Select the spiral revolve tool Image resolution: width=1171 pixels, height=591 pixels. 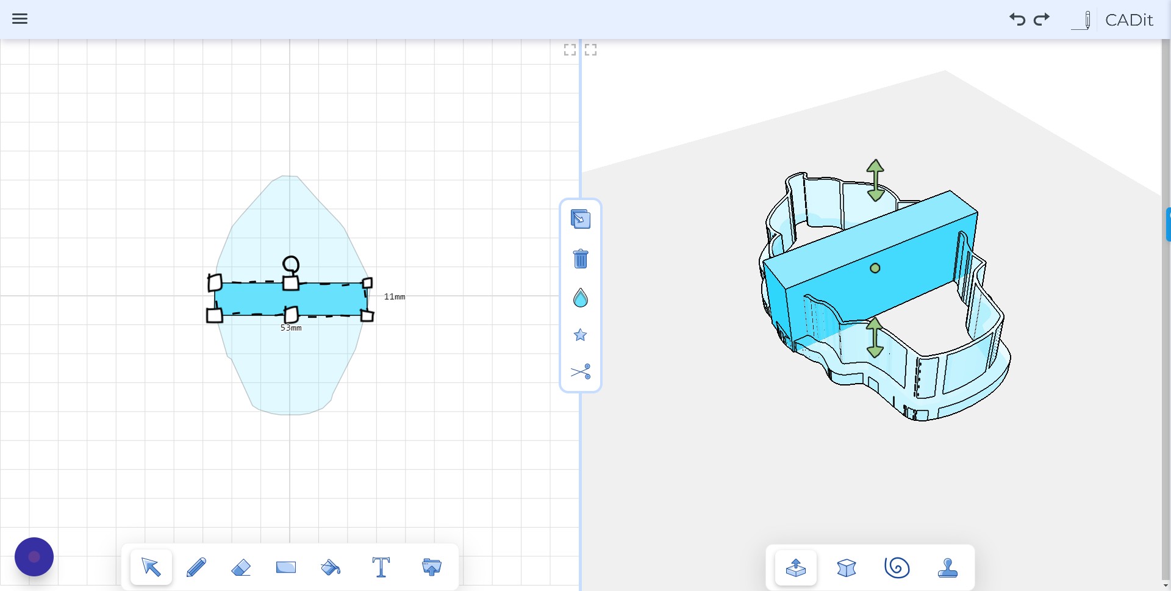897,568
